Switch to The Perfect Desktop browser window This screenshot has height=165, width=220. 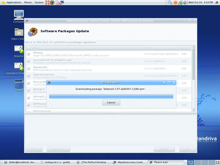click(x=93, y=162)
